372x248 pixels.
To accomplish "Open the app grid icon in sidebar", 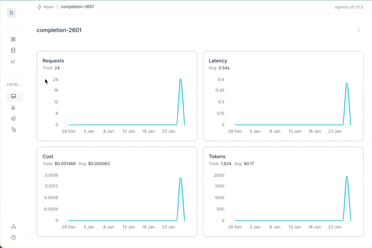I will [x=13, y=39].
